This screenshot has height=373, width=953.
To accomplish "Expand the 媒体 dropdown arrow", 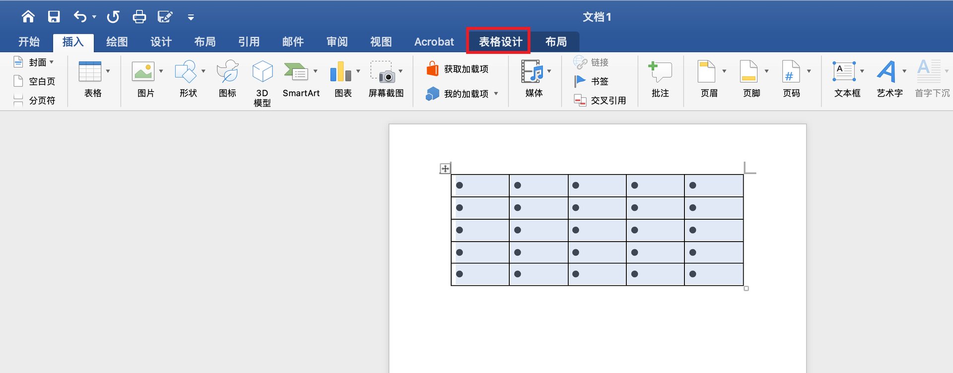I will [549, 71].
